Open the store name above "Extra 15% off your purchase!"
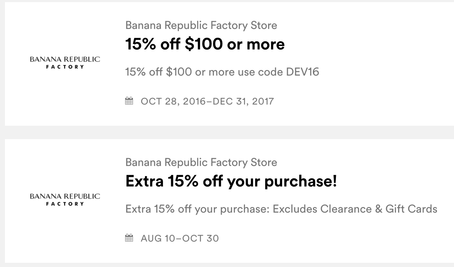Screen dimensions: 454x267 [x=201, y=162]
